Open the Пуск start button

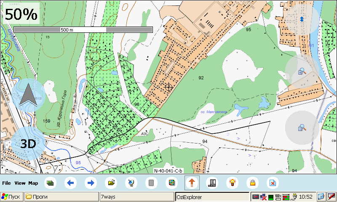pyautogui.click(x=12, y=197)
